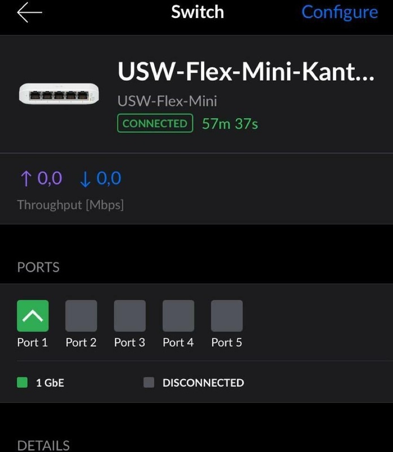This screenshot has width=393, height=452.
Task: Tap the USW-Flex-Mini model subtitle
Action: [x=167, y=101]
